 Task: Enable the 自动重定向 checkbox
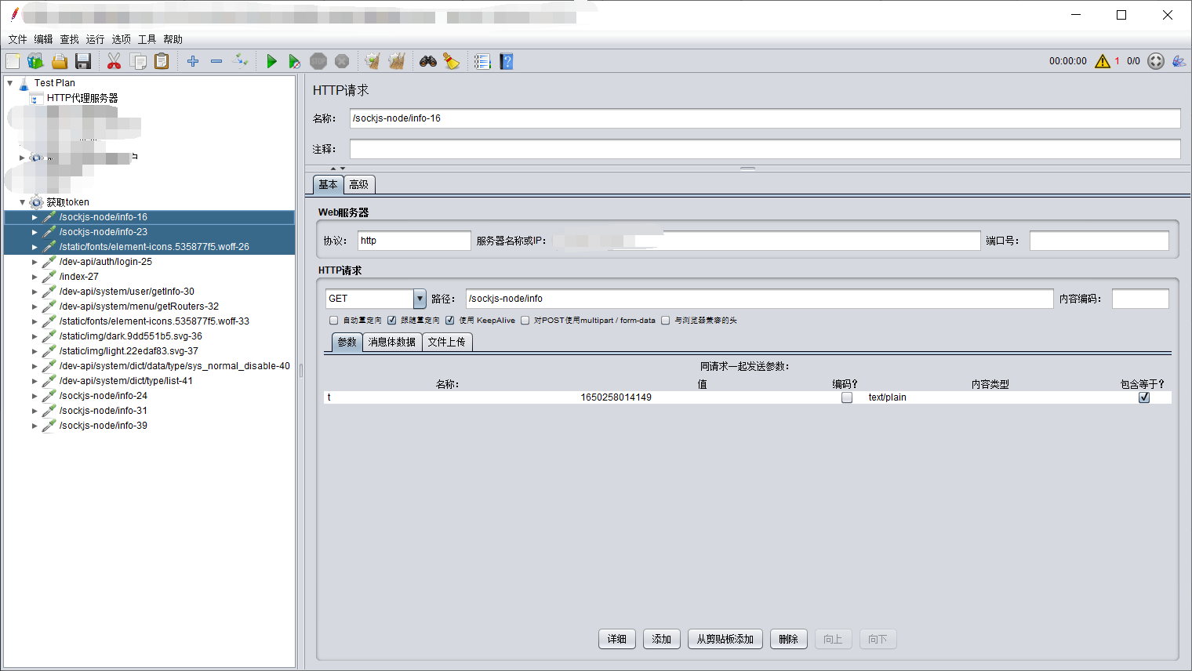334,321
